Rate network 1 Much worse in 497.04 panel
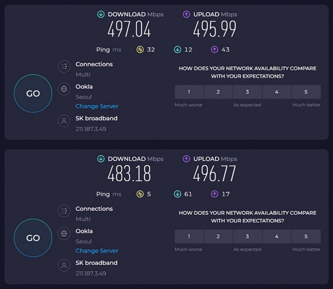333x289 pixels. coord(189,92)
